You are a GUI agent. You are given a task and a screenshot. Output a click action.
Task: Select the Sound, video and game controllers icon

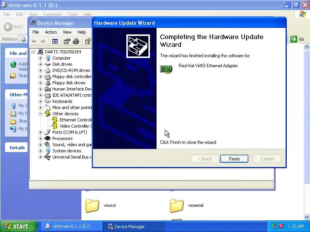48,145
